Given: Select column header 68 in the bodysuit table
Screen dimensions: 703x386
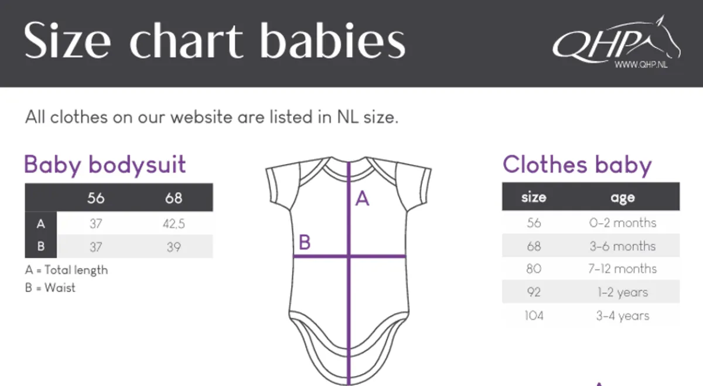Looking at the screenshot, I should (x=173, y=198).
